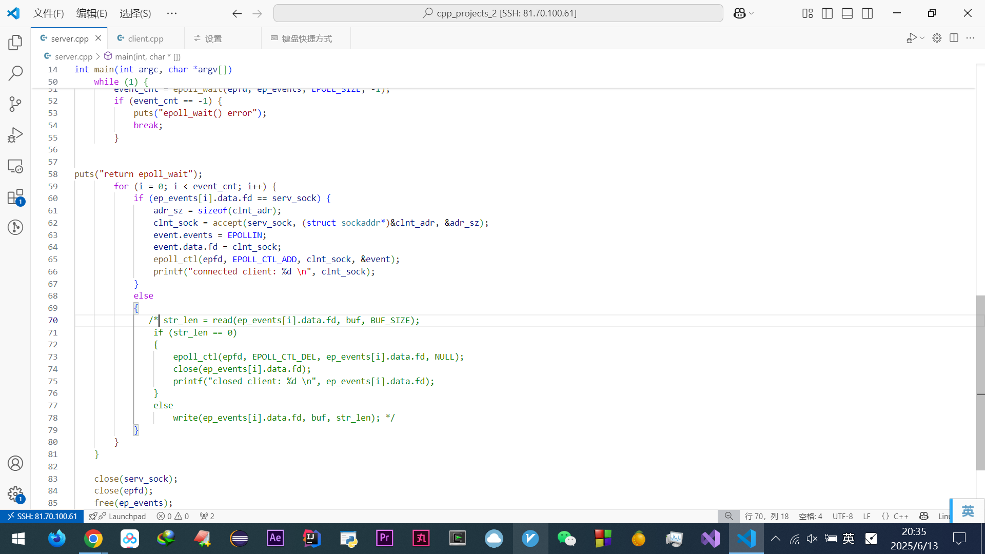The width and height of the screenshot is (985, 554).
Task: Open the Extensions view
Action: click(x=15, y=197)
